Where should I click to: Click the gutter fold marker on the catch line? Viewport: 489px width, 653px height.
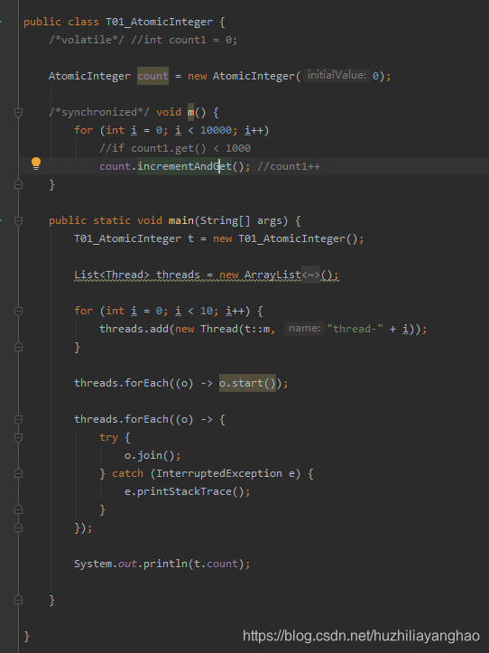(x=18, y=473)
